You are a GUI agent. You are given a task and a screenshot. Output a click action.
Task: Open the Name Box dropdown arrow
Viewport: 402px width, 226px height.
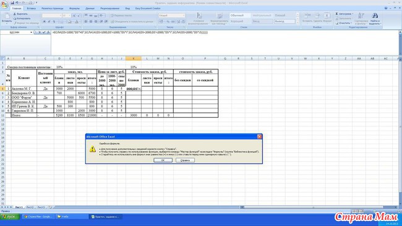[x=32, y=32]
